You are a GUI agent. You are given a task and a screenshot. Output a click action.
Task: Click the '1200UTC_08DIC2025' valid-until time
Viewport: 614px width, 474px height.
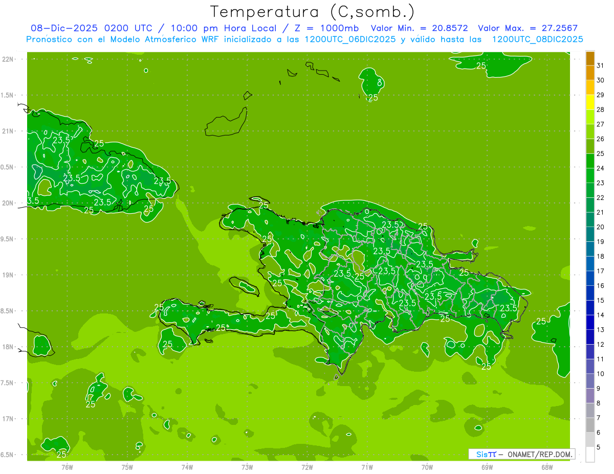[538, 39]
